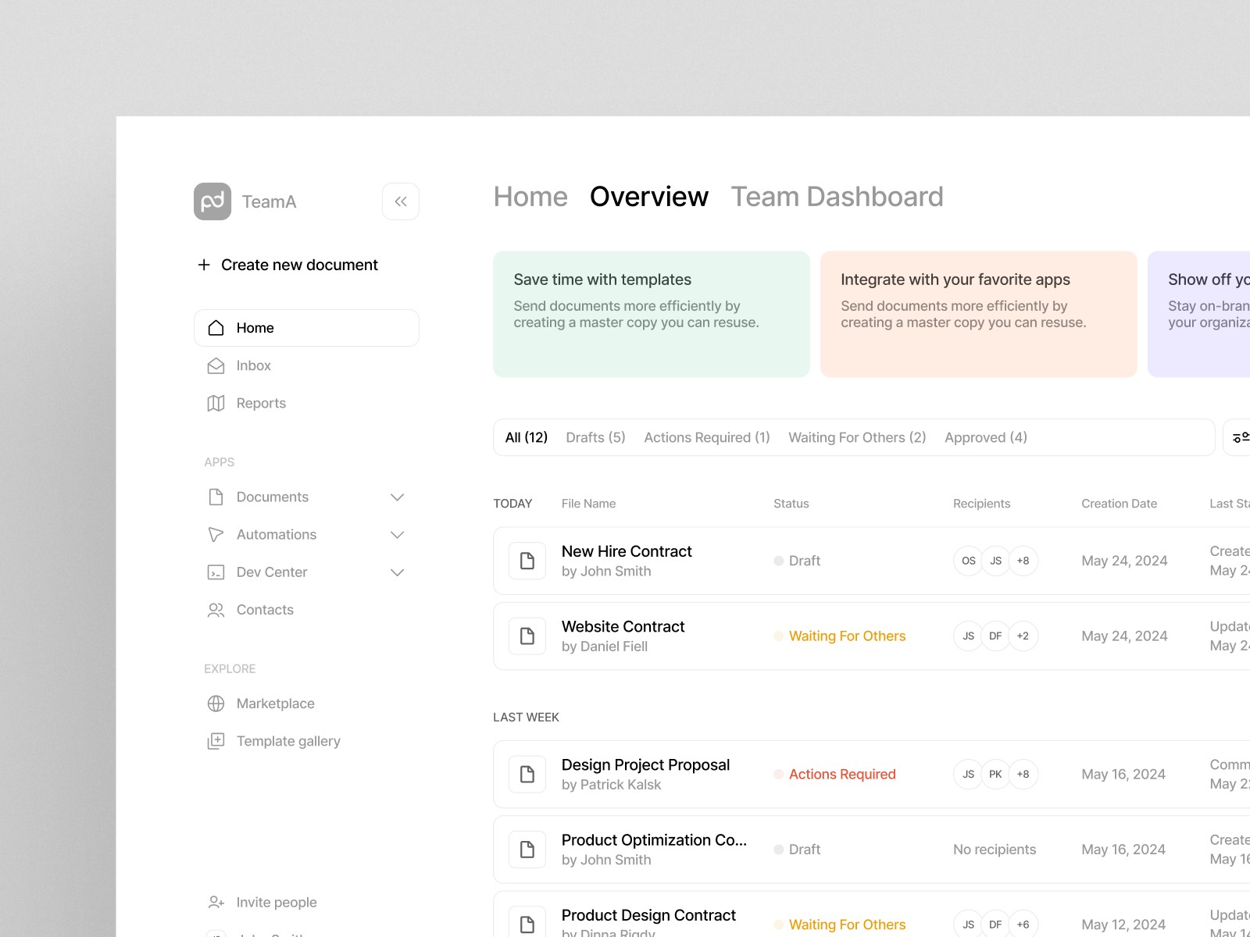Click the Automations arrow icon
Screen dimensions: 1250x937
click(x=216, y=534)
